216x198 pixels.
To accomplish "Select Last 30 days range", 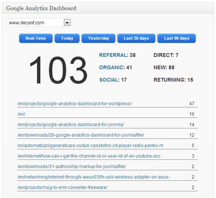I will 136,38.
